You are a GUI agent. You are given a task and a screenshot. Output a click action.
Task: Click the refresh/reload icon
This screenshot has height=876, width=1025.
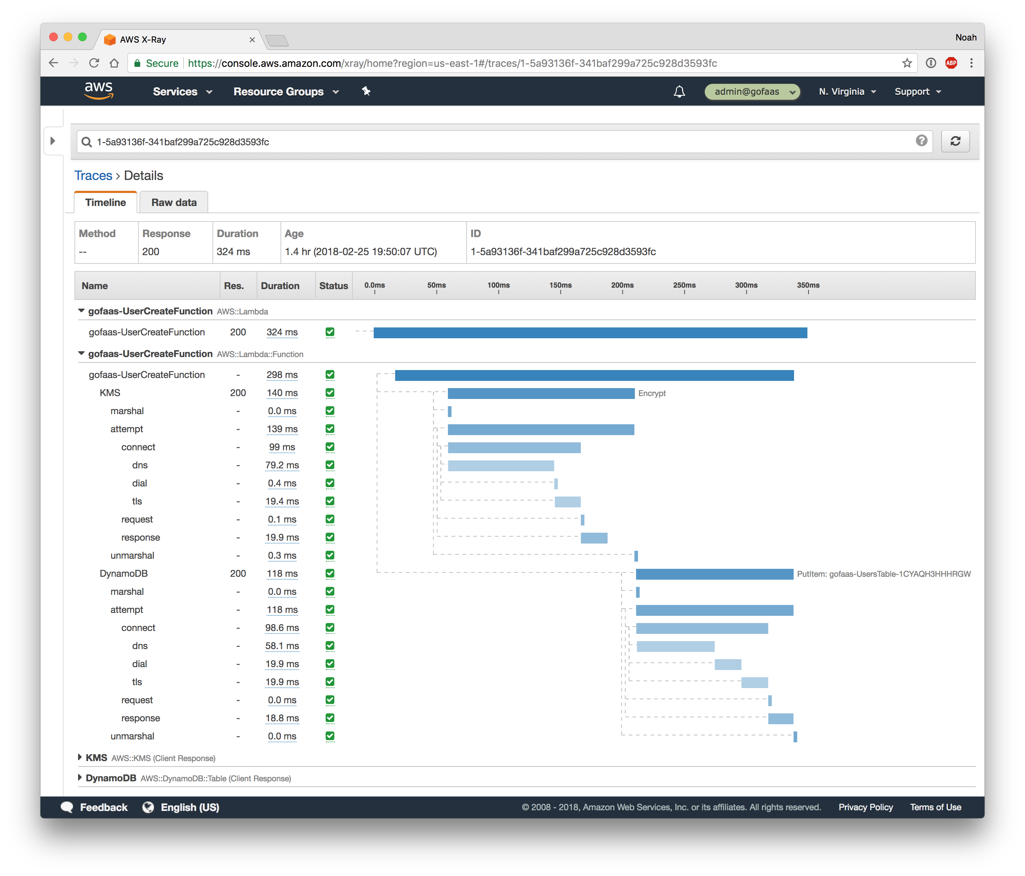coord(954,142)
